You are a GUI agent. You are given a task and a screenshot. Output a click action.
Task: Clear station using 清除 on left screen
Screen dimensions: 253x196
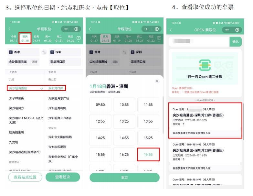click(x=35, y=61)
